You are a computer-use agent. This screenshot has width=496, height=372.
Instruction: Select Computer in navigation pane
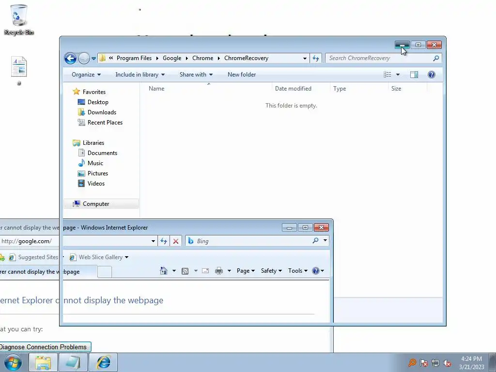click(101, 204)
